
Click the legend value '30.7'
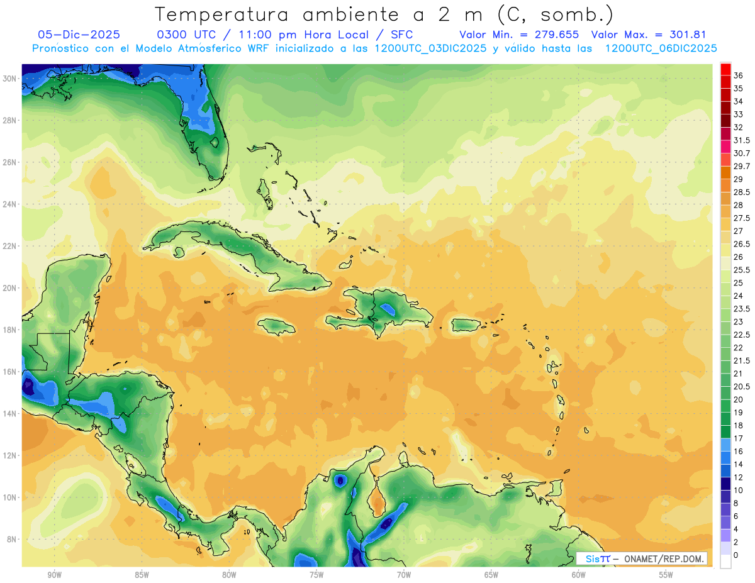point(742,153)
